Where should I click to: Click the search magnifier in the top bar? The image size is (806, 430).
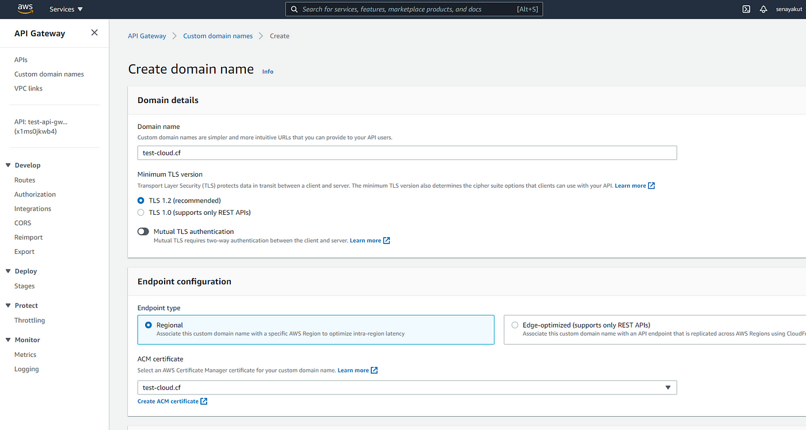click(x=294, y=9)
